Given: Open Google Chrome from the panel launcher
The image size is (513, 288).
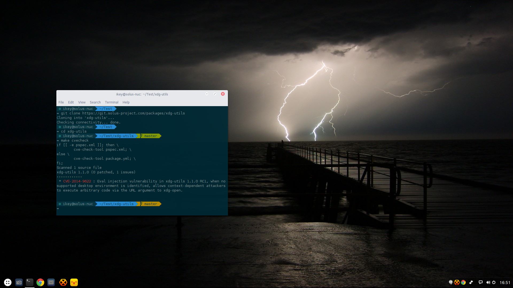Looking at the screenshot, I should (40, 282).
